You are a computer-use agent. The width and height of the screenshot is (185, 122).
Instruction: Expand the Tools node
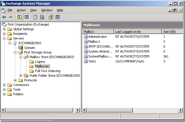click(4, 89)
